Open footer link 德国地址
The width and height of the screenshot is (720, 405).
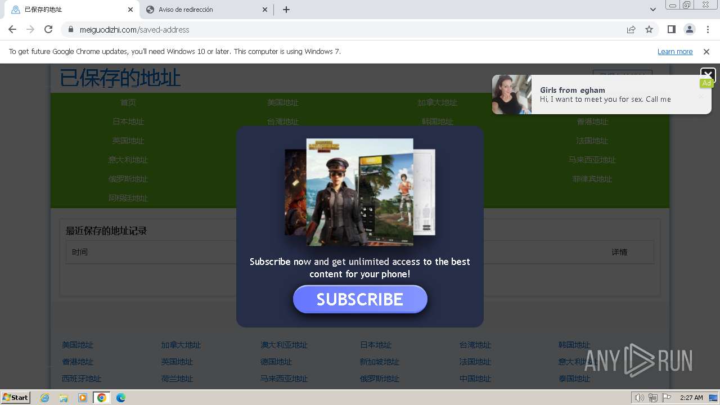click(276, 362)
